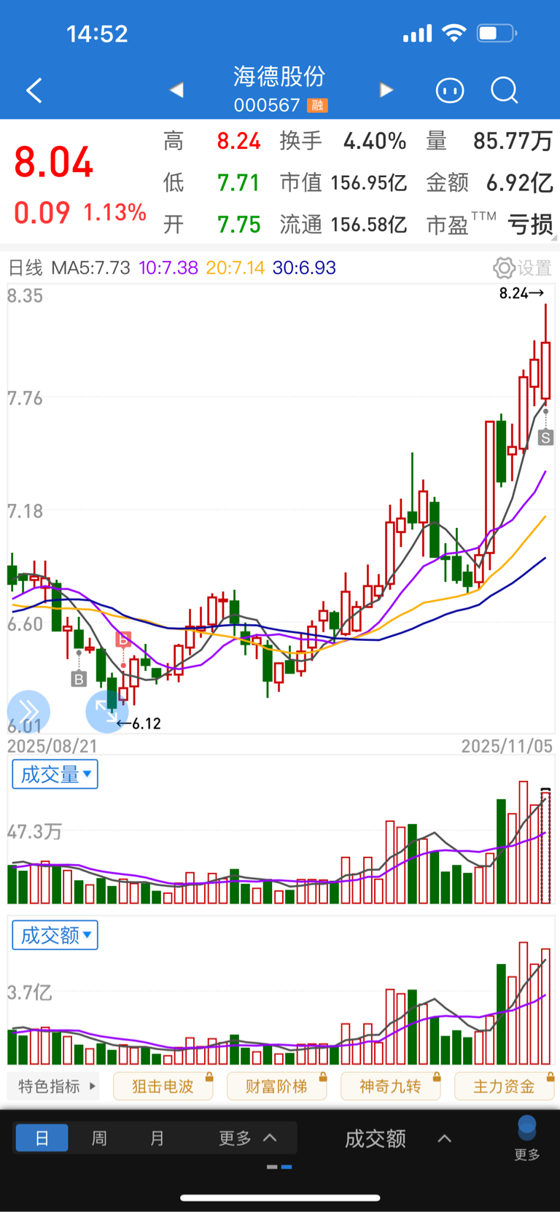Open the 成交额 indicator dropdown above the chart

[x=55, y=935]
